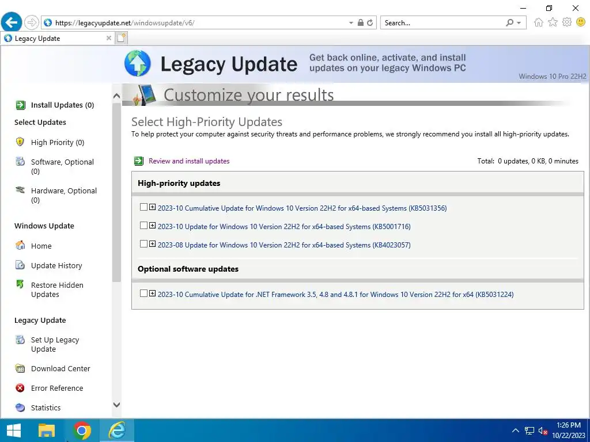Open Download Center in sidebar
Image resolution: width=590 pixels, height=442 pixels.
point(60,369)
